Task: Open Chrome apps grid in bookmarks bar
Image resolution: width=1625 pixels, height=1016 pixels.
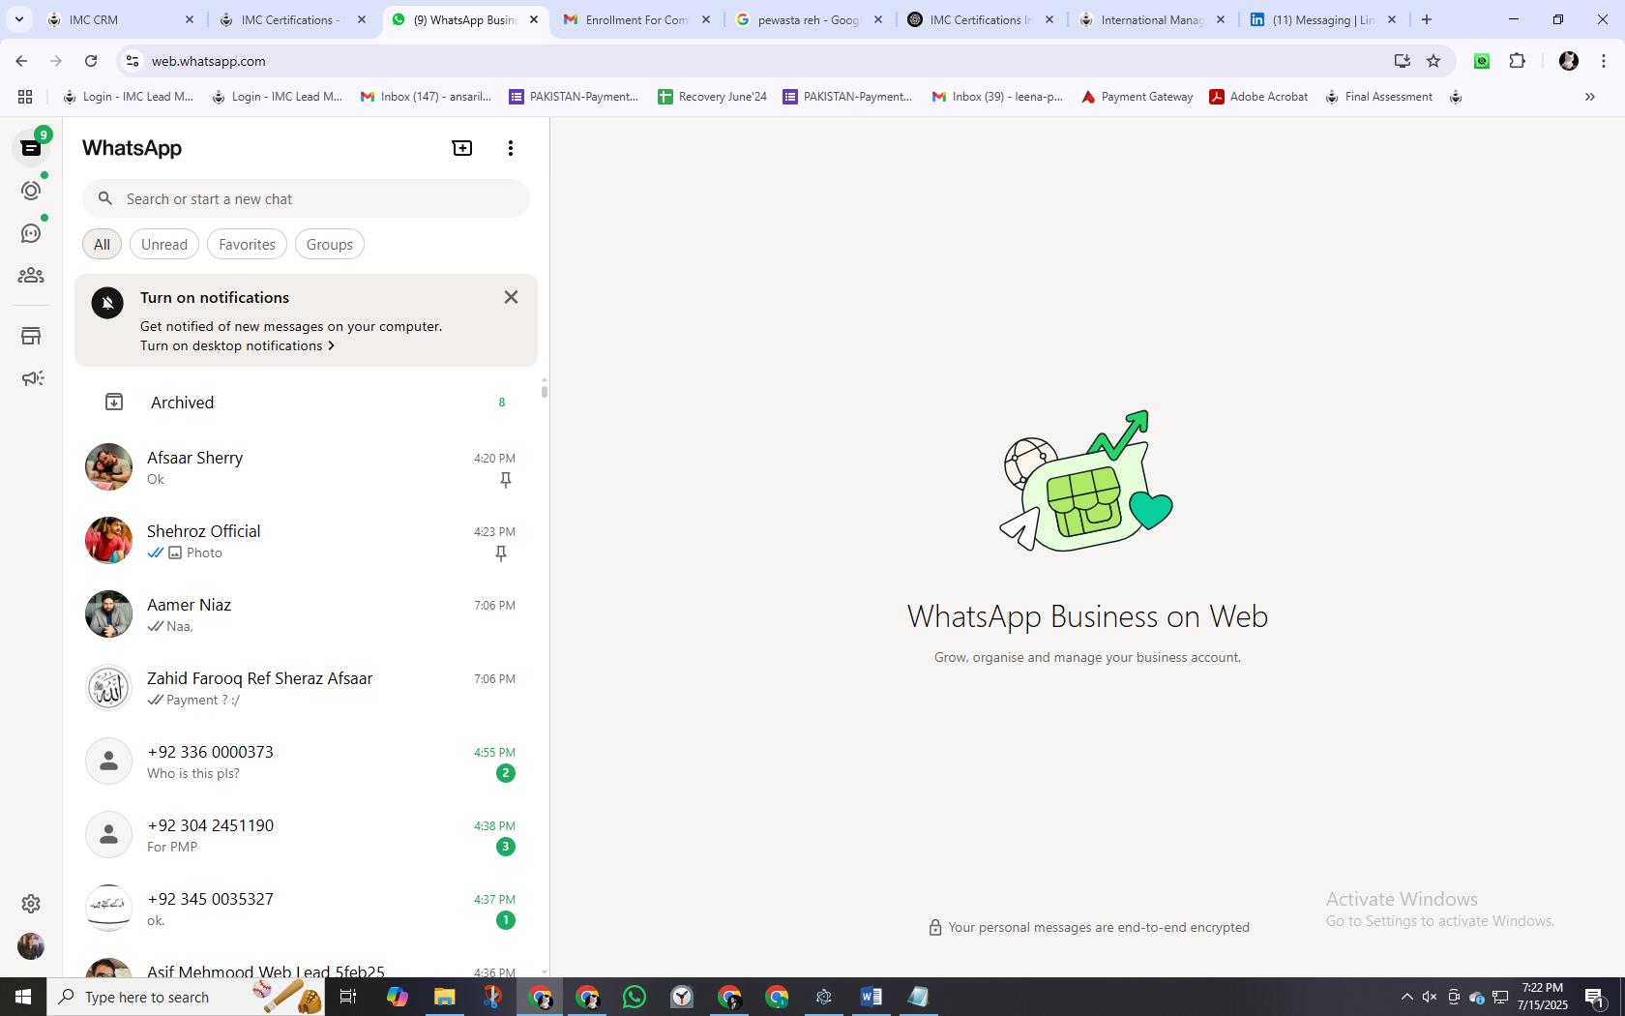Action: pyautogui.click(x=25, y=97)
